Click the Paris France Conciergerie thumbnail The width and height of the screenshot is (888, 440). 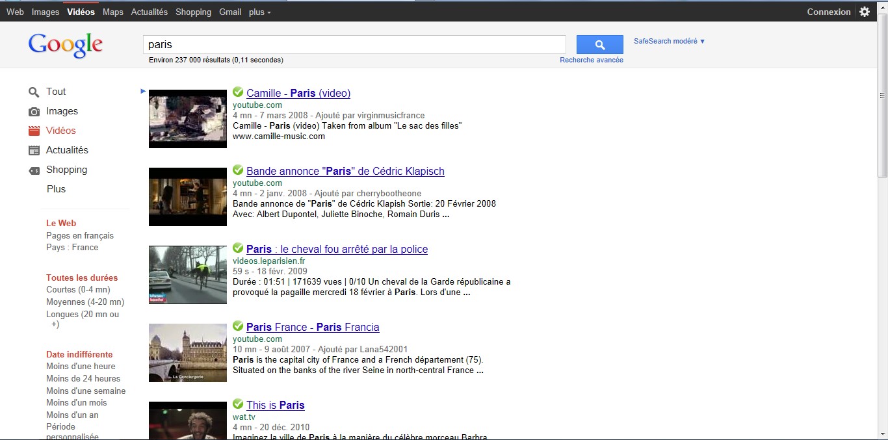188,353
